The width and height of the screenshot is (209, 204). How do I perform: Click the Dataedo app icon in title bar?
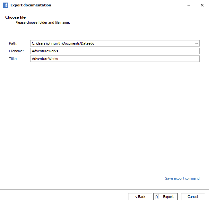5,5
